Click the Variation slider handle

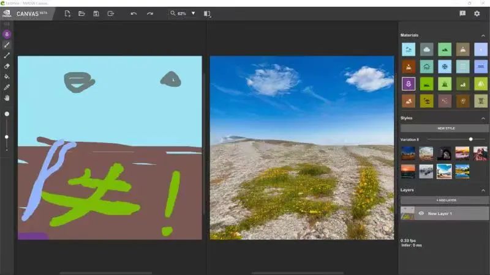coord(470,139)
